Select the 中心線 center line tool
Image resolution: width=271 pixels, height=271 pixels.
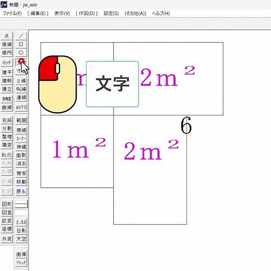tap(21, 89)
